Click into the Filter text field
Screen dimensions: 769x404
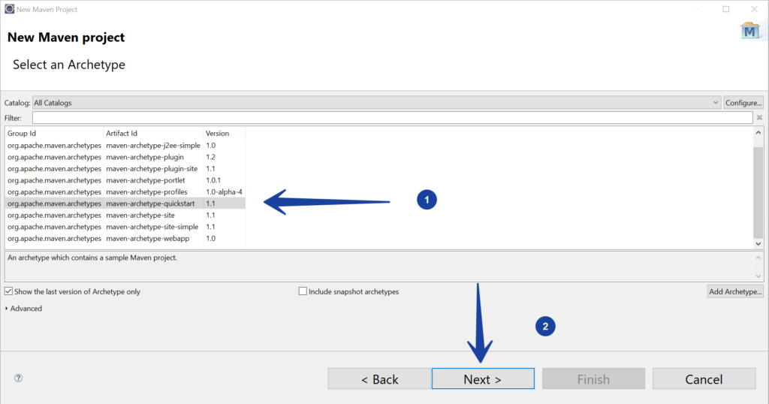[x=392, y=118]
